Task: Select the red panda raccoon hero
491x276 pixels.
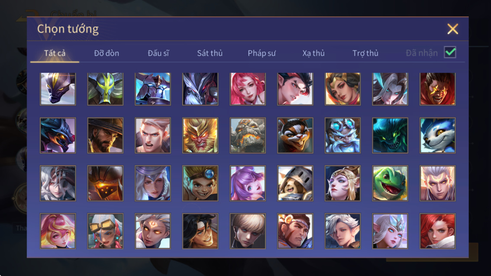Action: click(295, 135)
